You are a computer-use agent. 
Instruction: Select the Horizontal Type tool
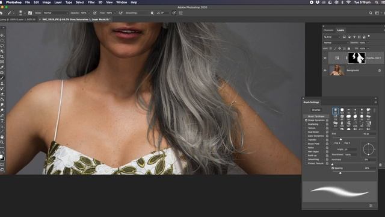click(2, 121)
